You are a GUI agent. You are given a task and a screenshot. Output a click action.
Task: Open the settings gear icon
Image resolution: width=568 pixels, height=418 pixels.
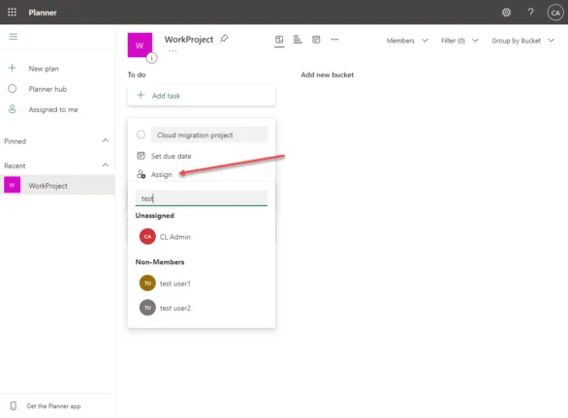pyautogui.click(x=506, y=13)
